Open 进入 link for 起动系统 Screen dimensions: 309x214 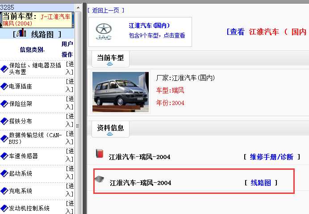[70, 172]
